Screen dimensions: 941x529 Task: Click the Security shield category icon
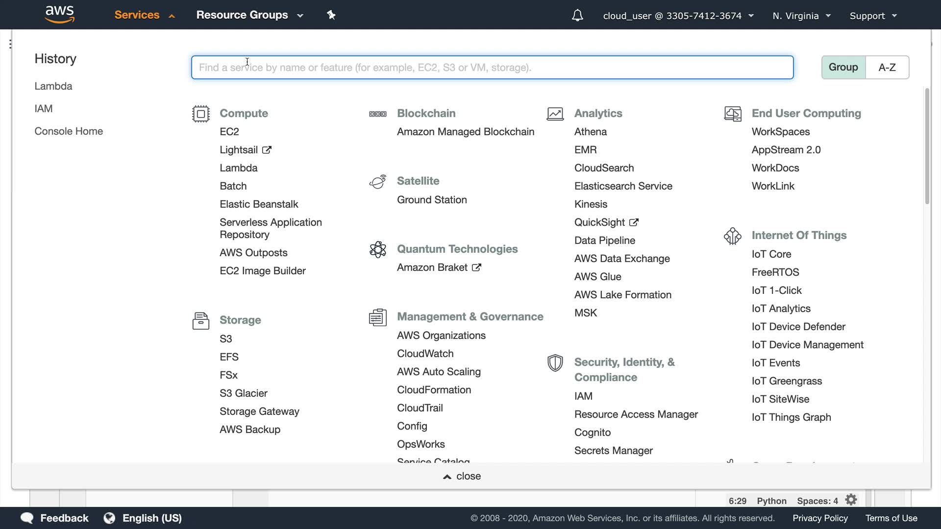click(x=555, y=363)
